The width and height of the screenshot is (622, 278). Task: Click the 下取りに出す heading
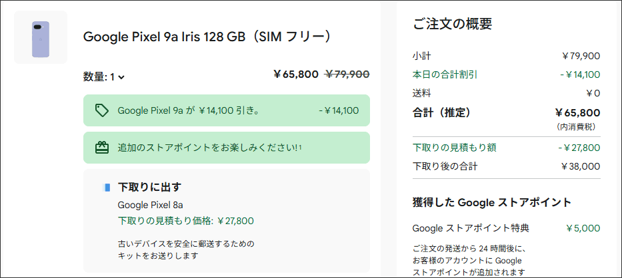click(x=149, y=187)
